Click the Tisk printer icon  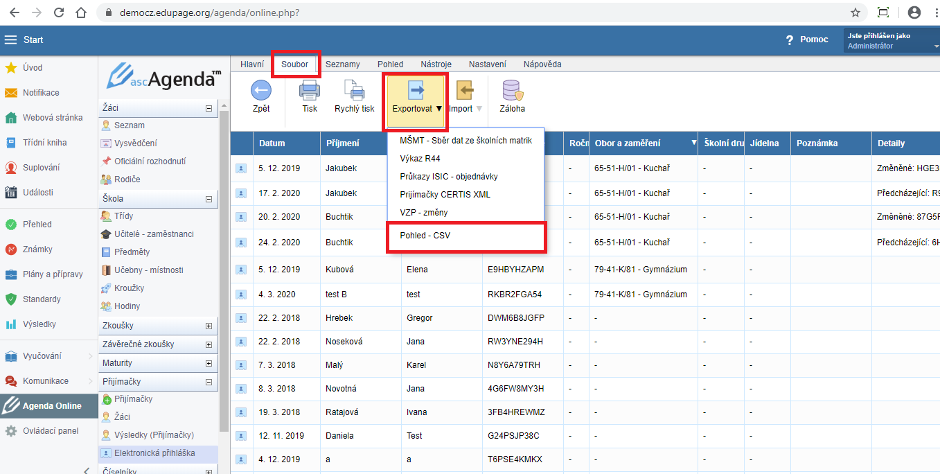[x=309, y=91]
